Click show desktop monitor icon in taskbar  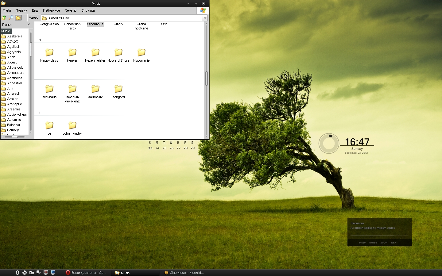click(x=53, y=272)
